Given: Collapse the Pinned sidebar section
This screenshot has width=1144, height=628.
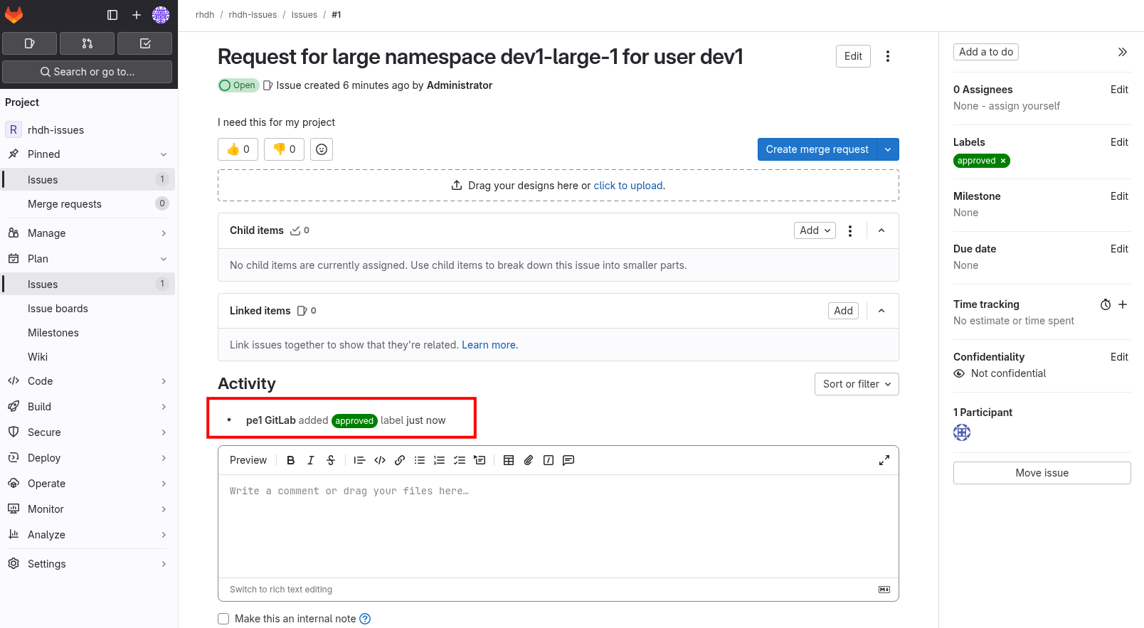Looking at the screenshot, I should tap(89, 154).
